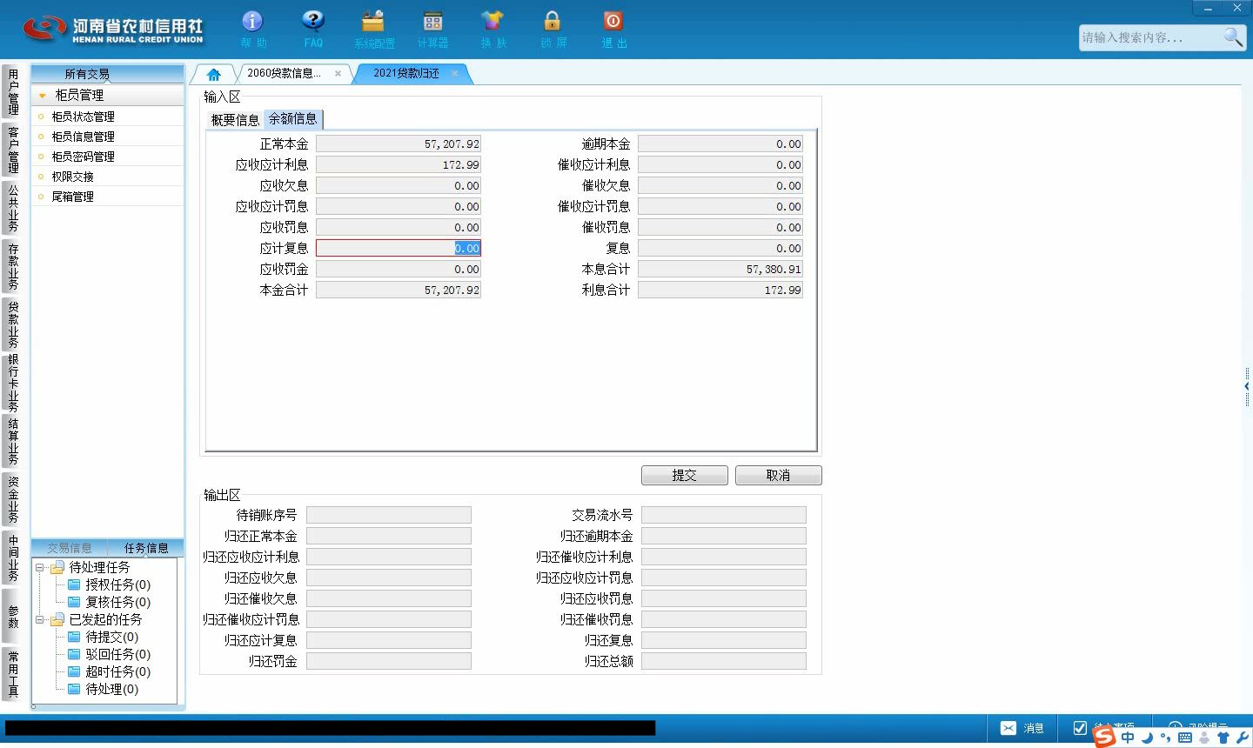
Task: Click the 取消 cancel button
Action: (778, 475)
